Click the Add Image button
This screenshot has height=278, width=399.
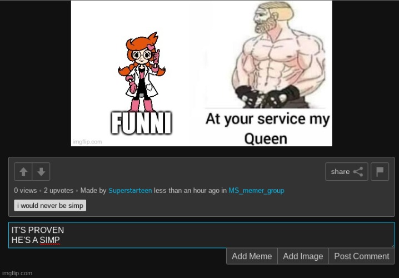click(303, 256)
